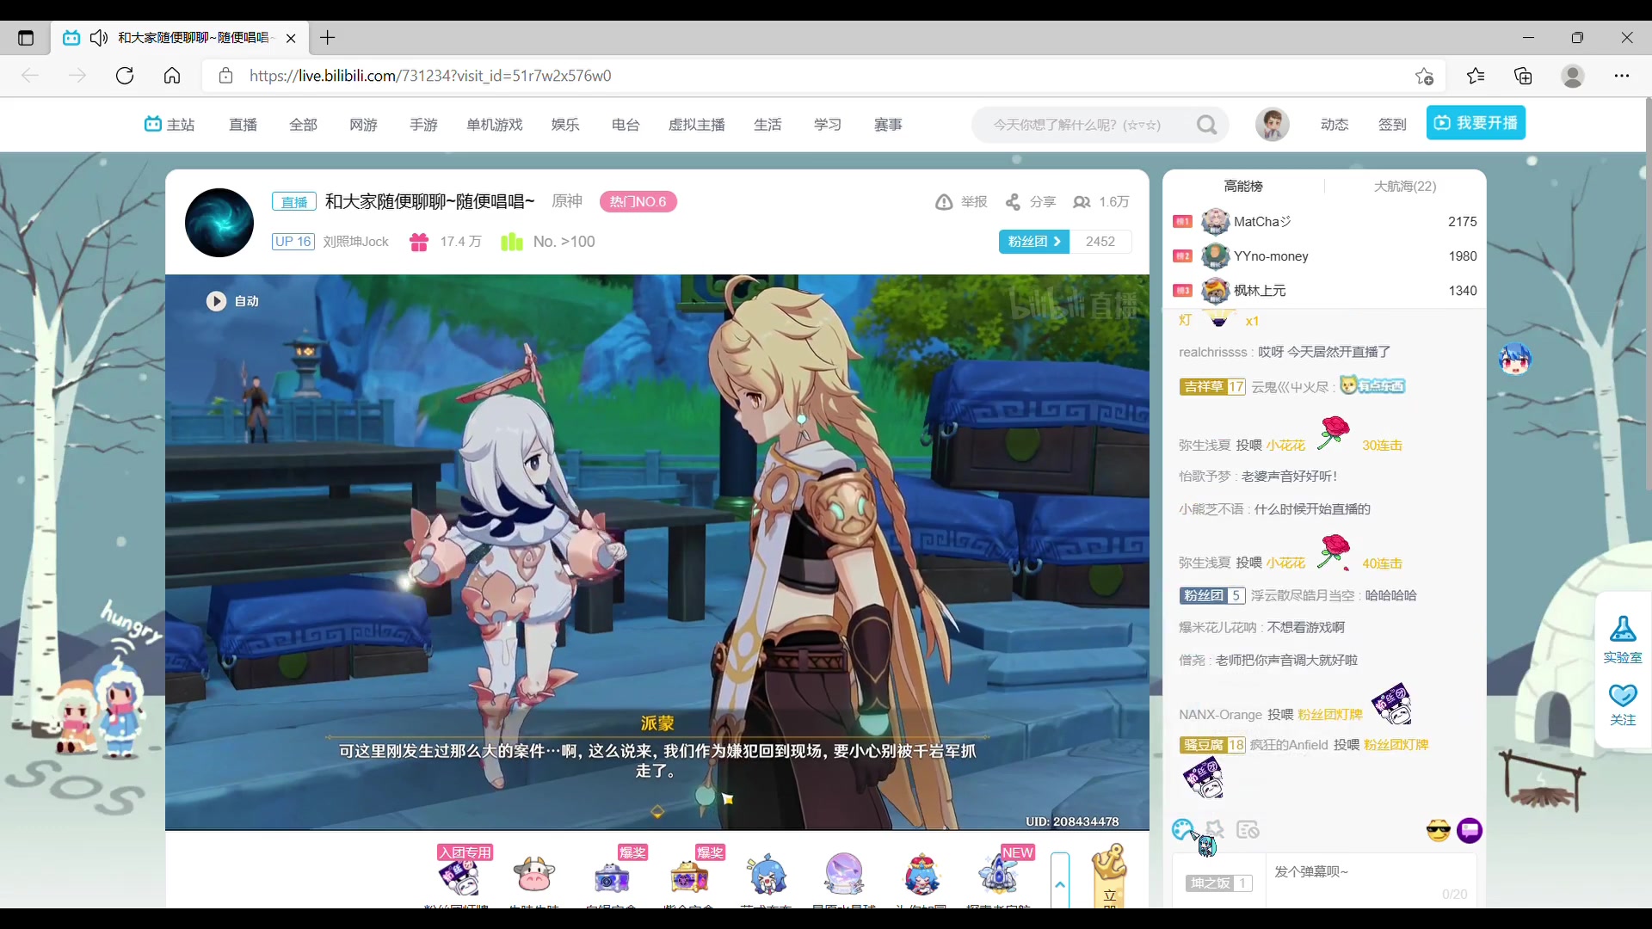Open the 虚拟主播 category

tap(697, 125)
